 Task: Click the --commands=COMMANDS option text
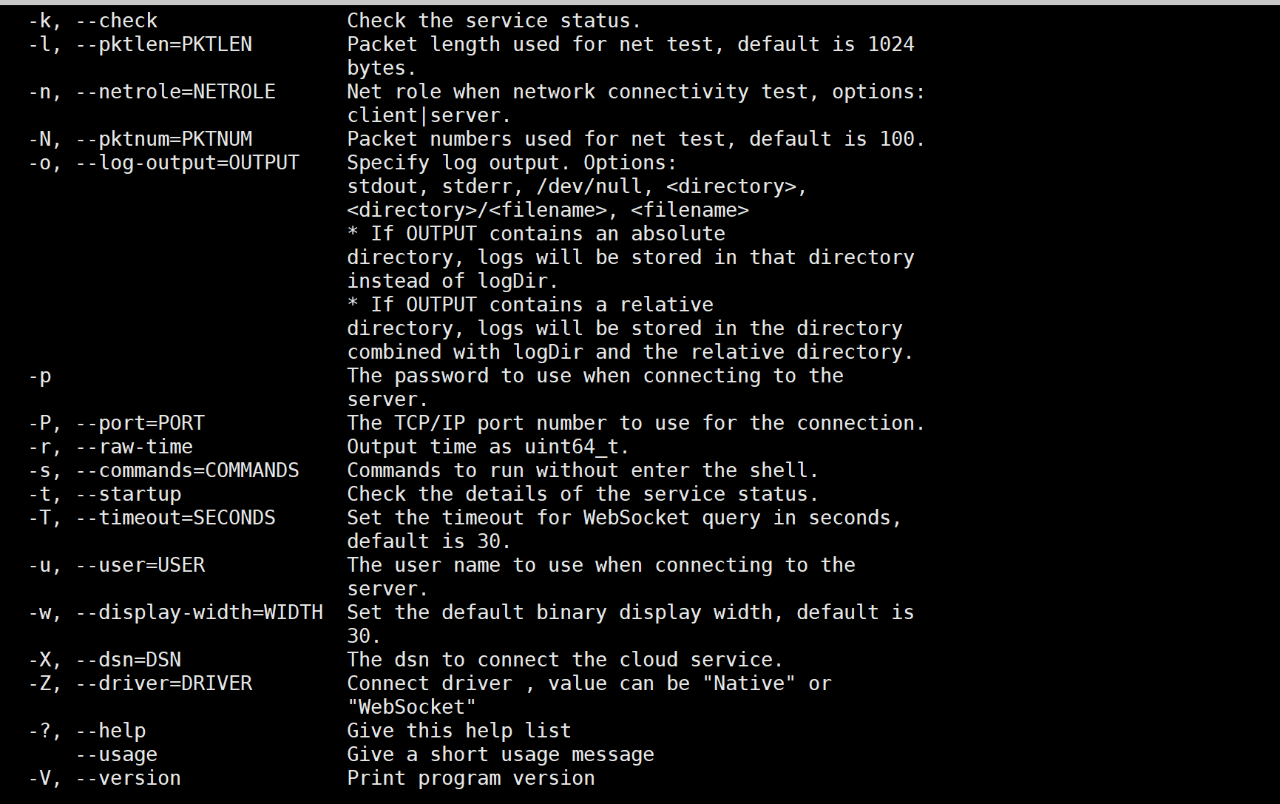pos(188,470)
